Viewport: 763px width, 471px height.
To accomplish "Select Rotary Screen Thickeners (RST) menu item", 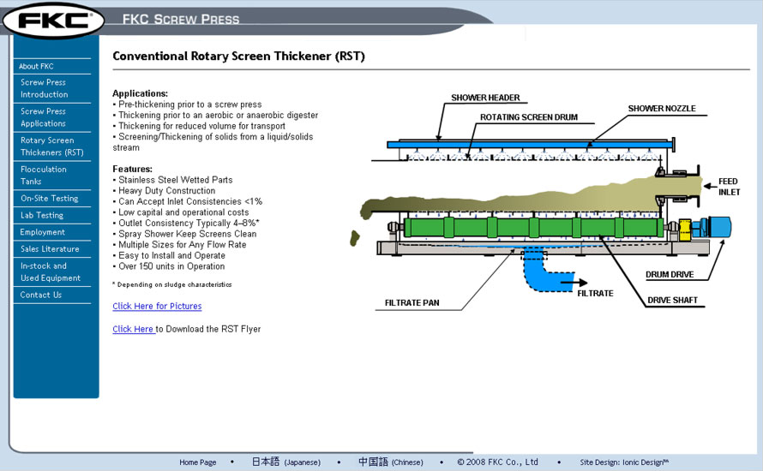I will [x=51, y=146].
